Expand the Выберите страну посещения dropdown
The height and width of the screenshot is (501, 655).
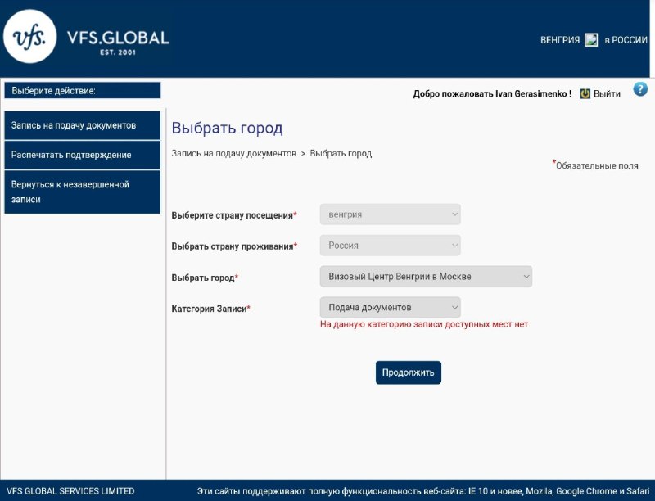[391, 214]
